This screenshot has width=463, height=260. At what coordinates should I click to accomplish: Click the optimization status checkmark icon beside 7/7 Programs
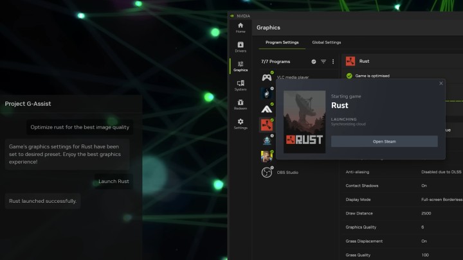click(314, 62)
